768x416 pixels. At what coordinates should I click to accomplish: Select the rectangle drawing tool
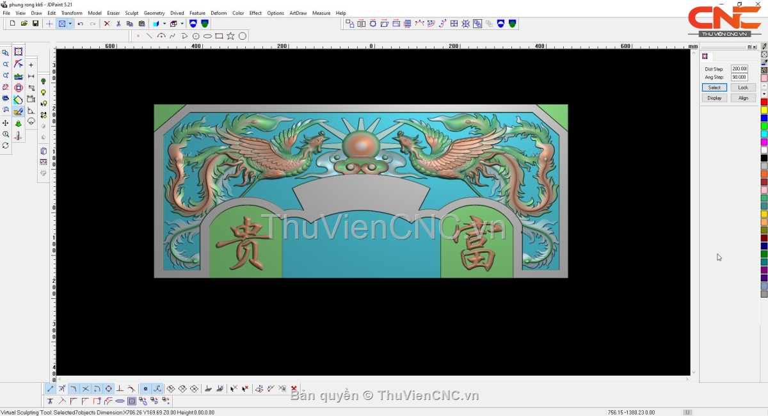219,36
